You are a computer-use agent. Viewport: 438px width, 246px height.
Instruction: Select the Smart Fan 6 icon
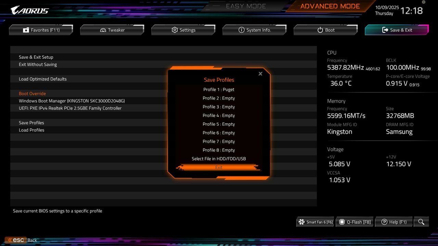tap(301, 222)
